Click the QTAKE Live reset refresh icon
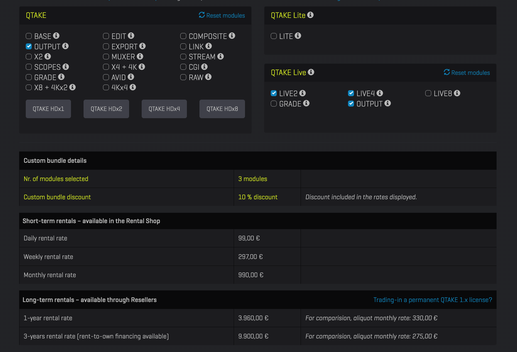Image resolution: width=517 pixels, height=352 pixels. tap(446, 72)
